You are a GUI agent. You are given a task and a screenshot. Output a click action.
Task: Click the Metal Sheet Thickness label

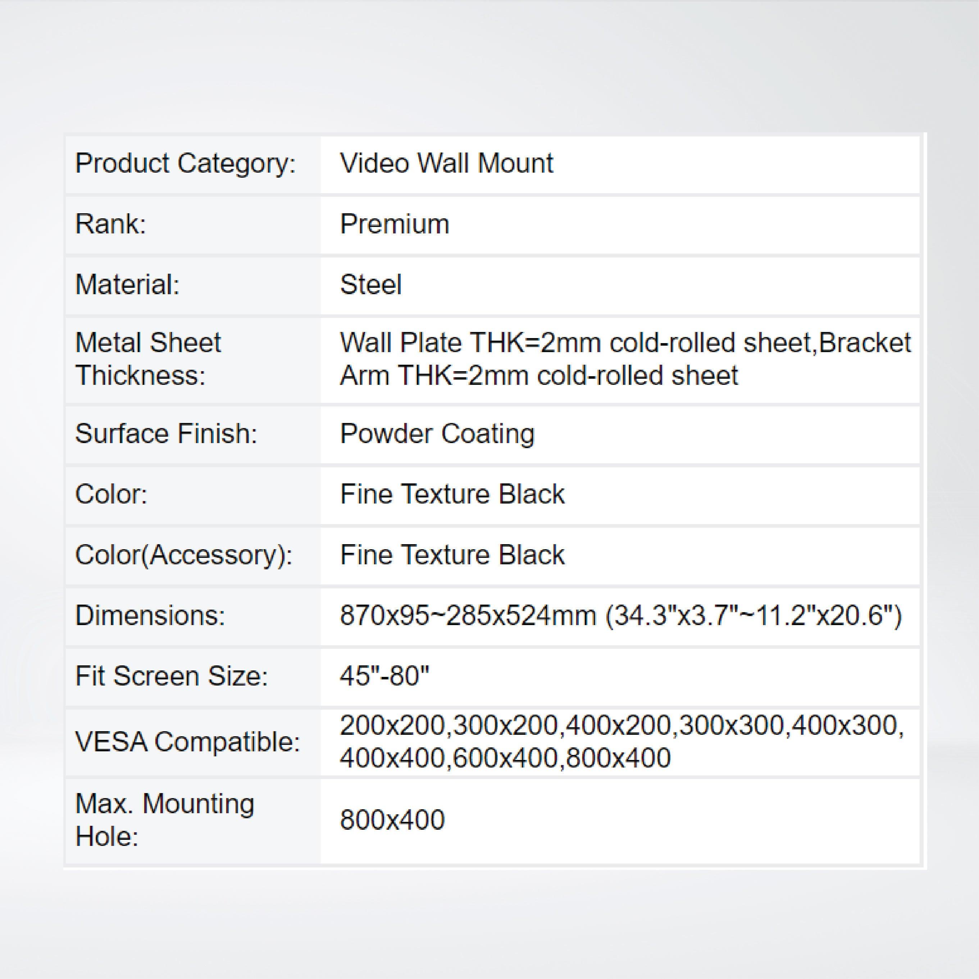click(x=148, y=359)
